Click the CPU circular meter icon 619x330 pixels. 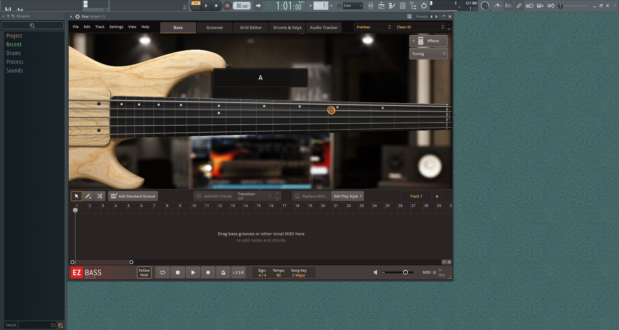point(485,5)
